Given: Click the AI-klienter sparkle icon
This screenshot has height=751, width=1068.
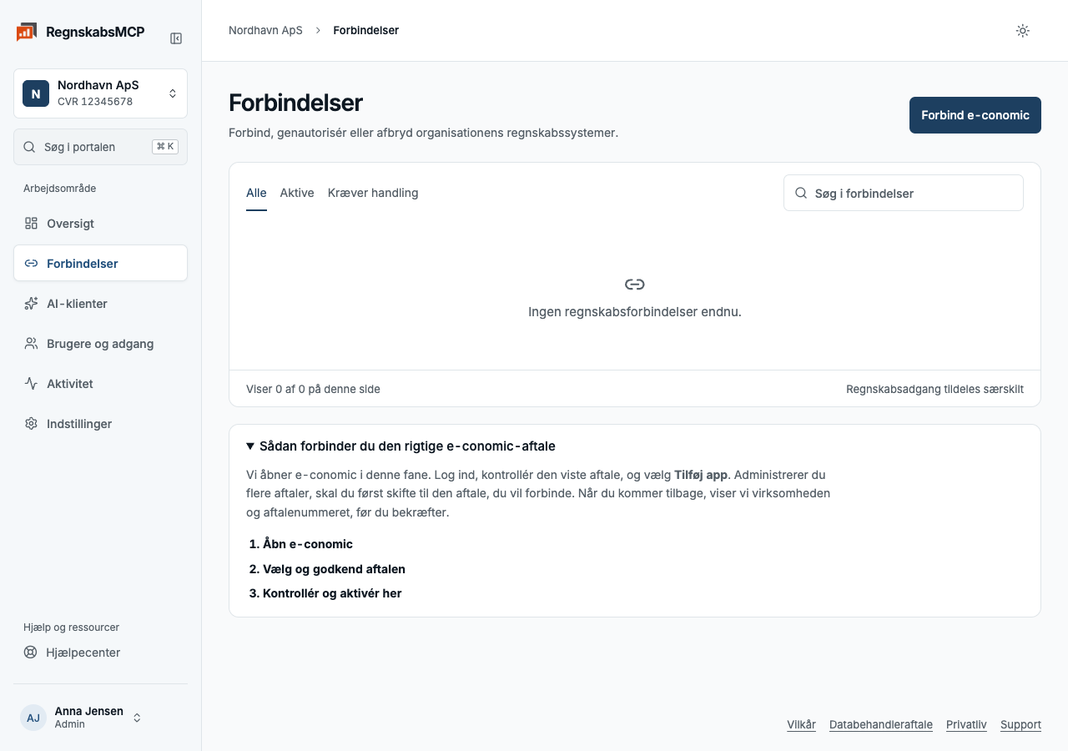Looking at the screenshot, I should coord(31,304).
